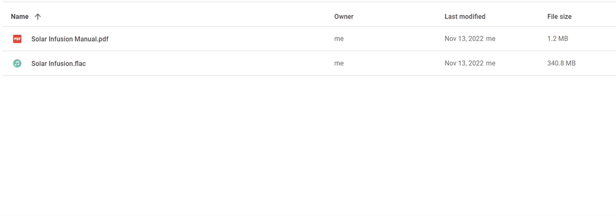The height and width of the screenshot is (216, 616).
Task: Click owner "me" in the flac row
Action: coord(339,63)
